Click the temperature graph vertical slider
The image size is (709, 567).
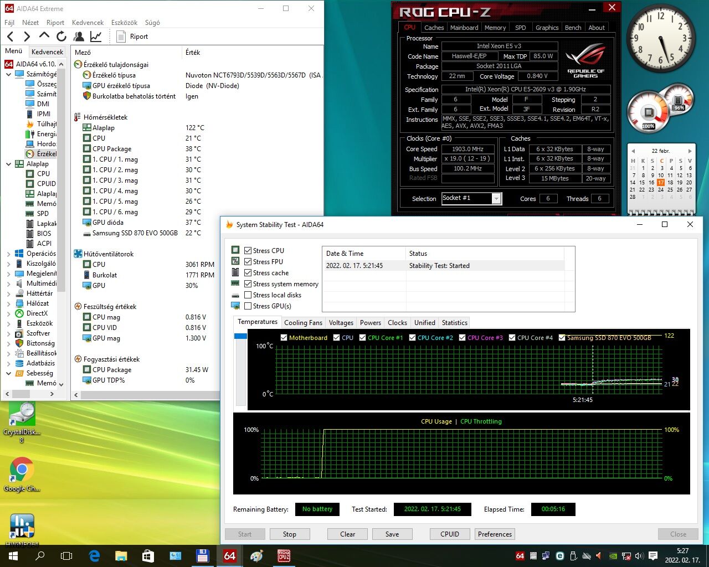tap(240, 369)
